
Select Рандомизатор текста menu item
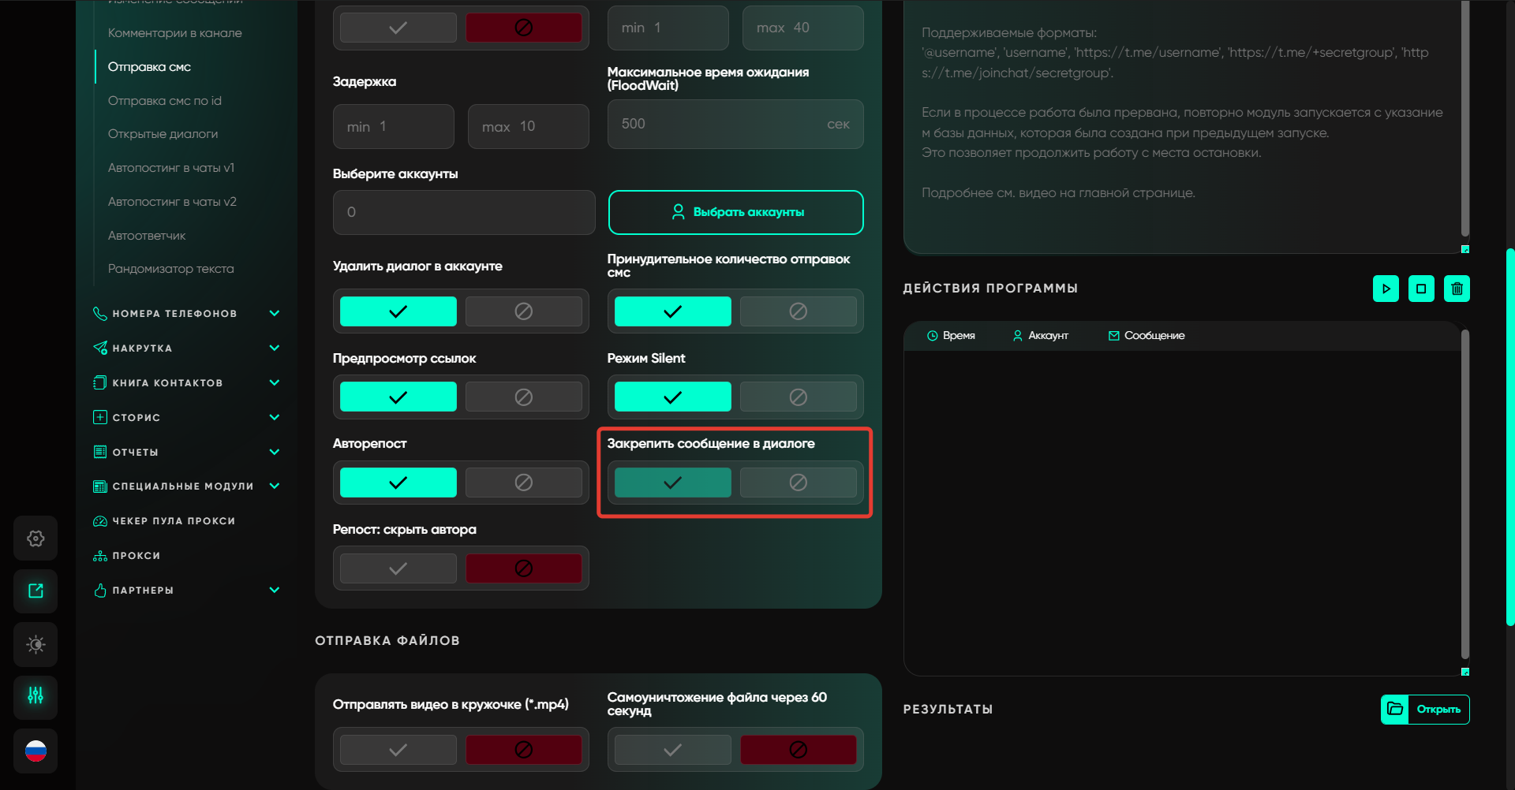click(170, 269)
